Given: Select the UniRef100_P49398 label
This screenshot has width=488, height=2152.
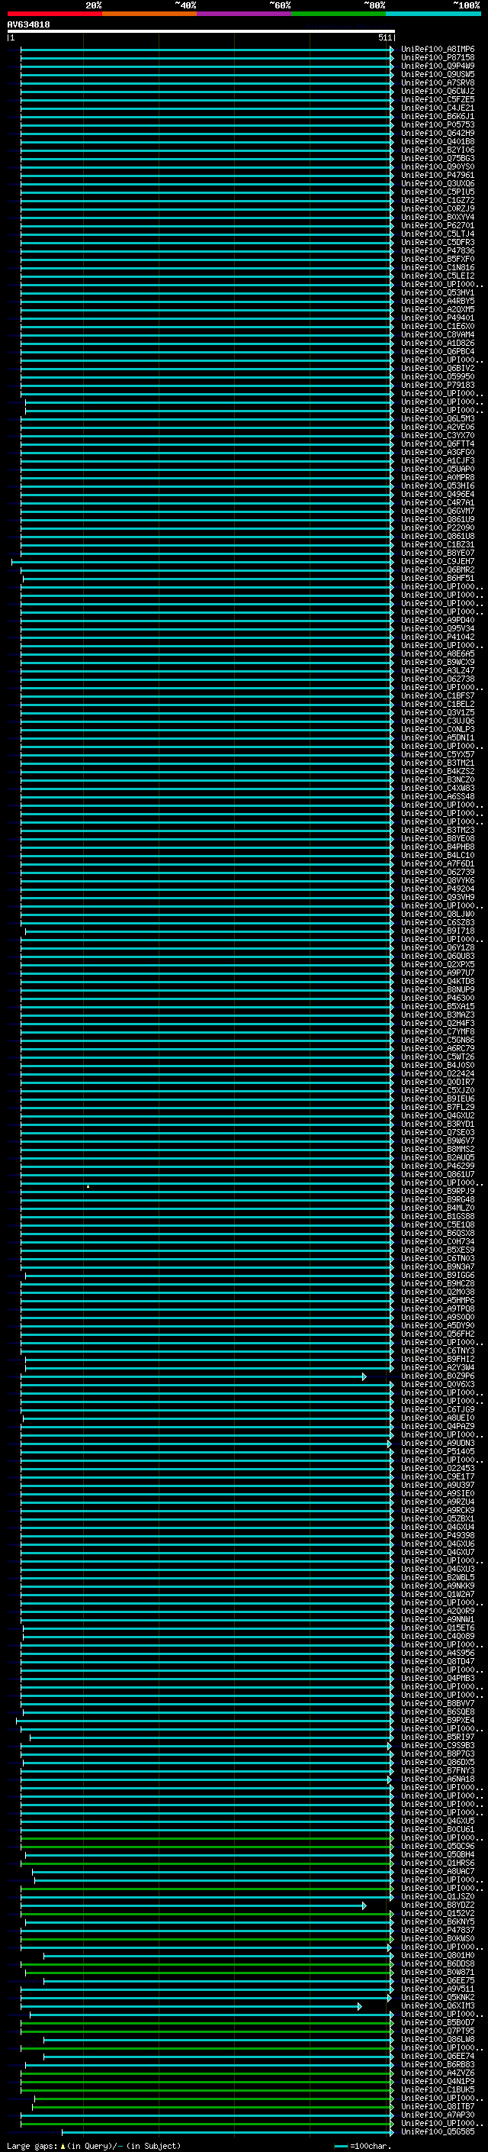Looking at the screenshot, I should (438, 1535).
